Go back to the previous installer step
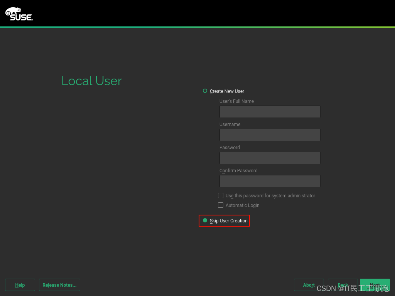This screenshot has height=296, width=395. pyautogui.click(x=343, y=285)
